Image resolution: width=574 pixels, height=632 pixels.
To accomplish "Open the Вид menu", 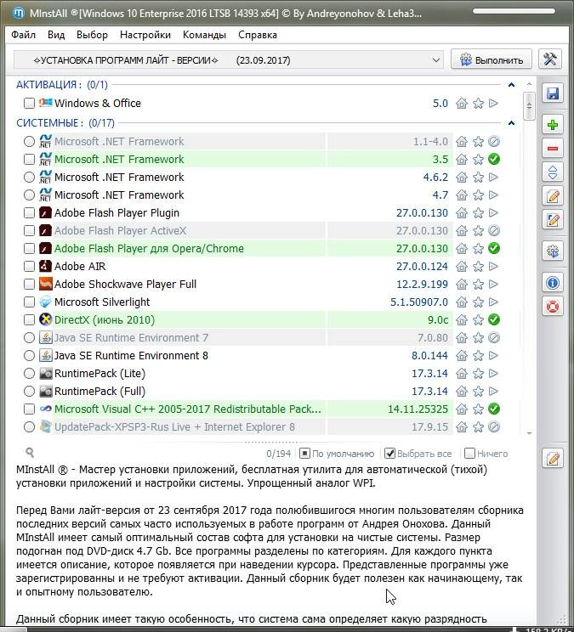I will (x=56, y=35).
